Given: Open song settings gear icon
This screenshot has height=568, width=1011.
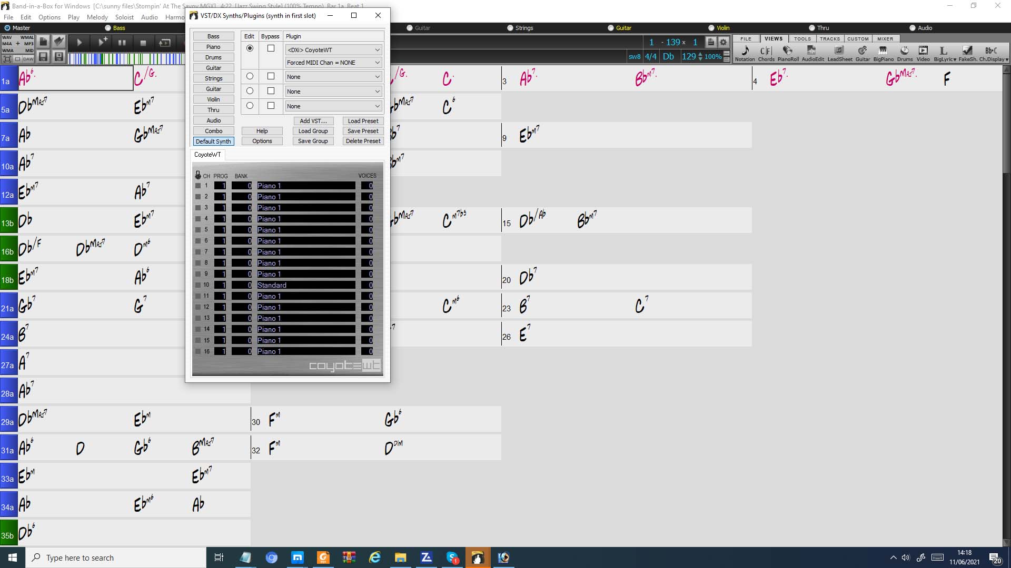Looking at the screenshot, I should [723, 42].
